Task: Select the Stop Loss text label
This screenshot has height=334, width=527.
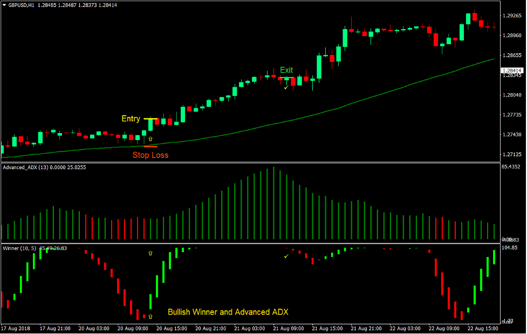Action: click(150, 155)
